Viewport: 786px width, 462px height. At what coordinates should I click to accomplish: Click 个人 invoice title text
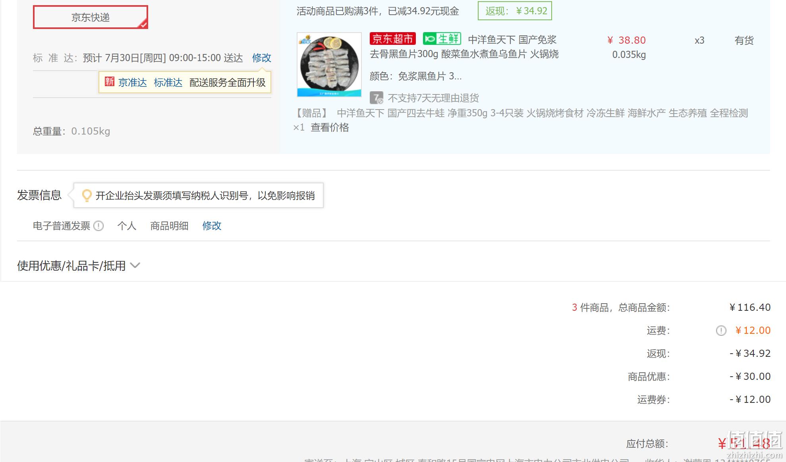(127, 226)
